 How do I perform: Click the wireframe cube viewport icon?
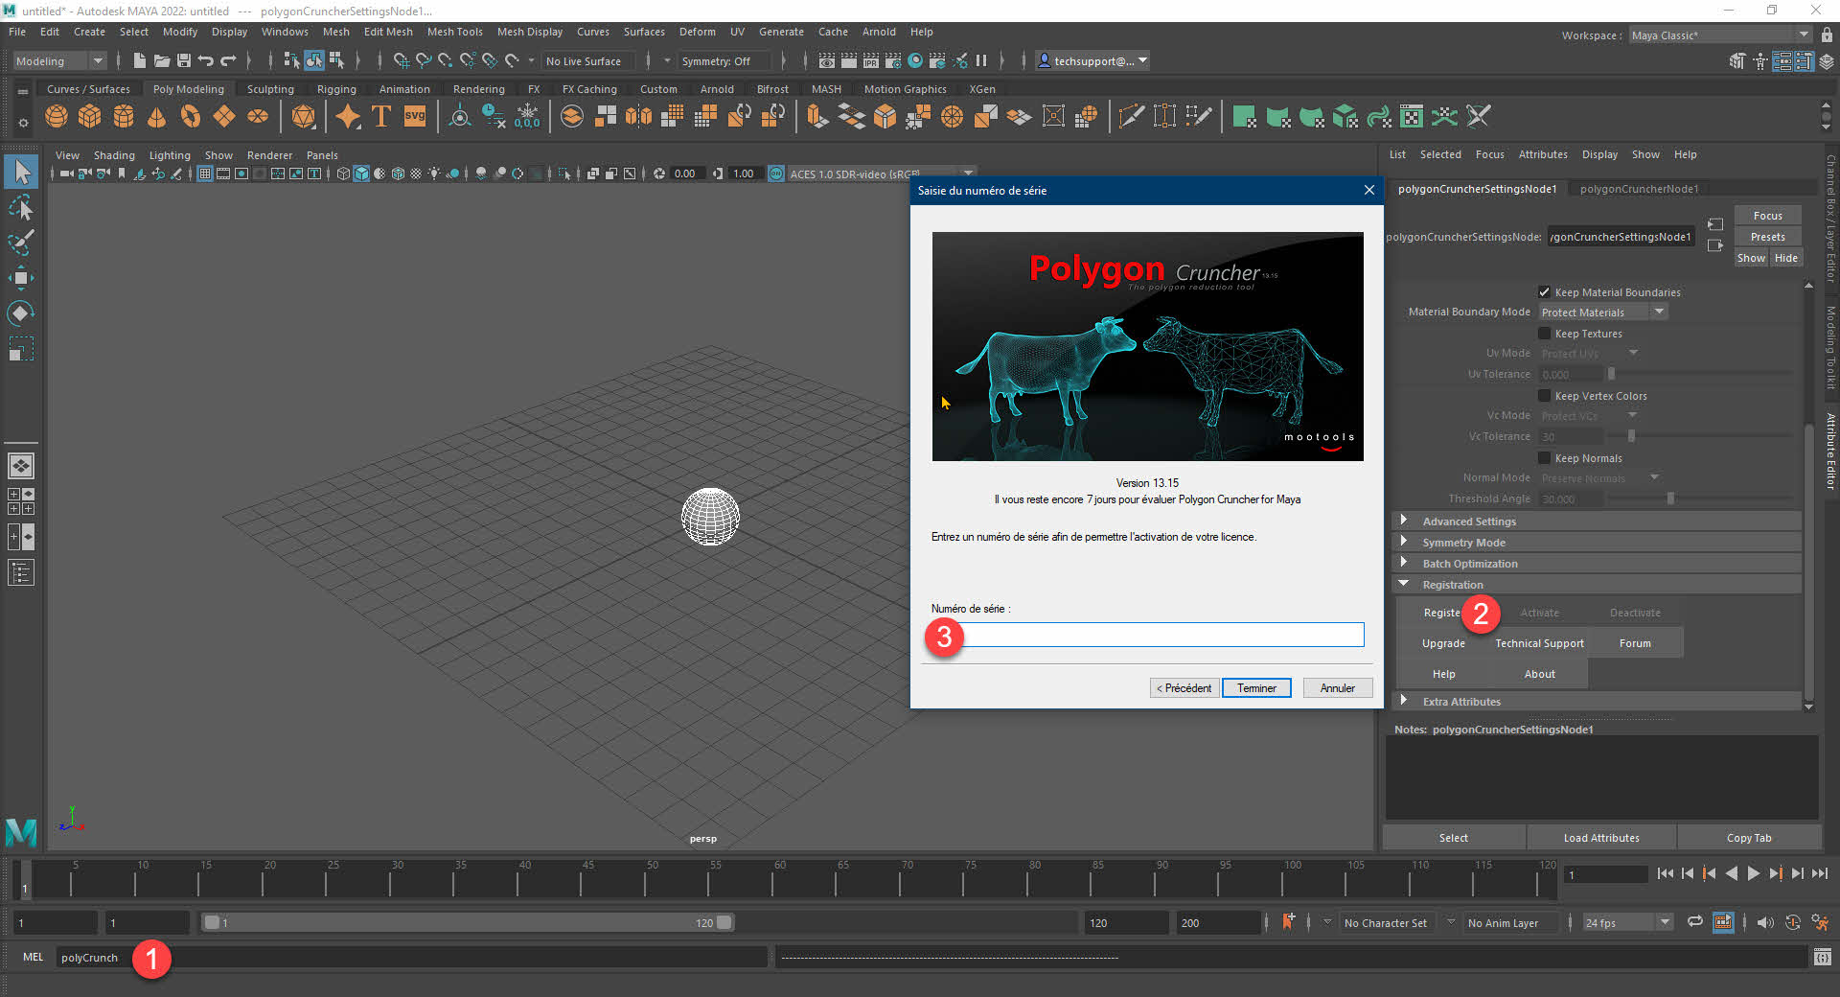click(343, 174)
